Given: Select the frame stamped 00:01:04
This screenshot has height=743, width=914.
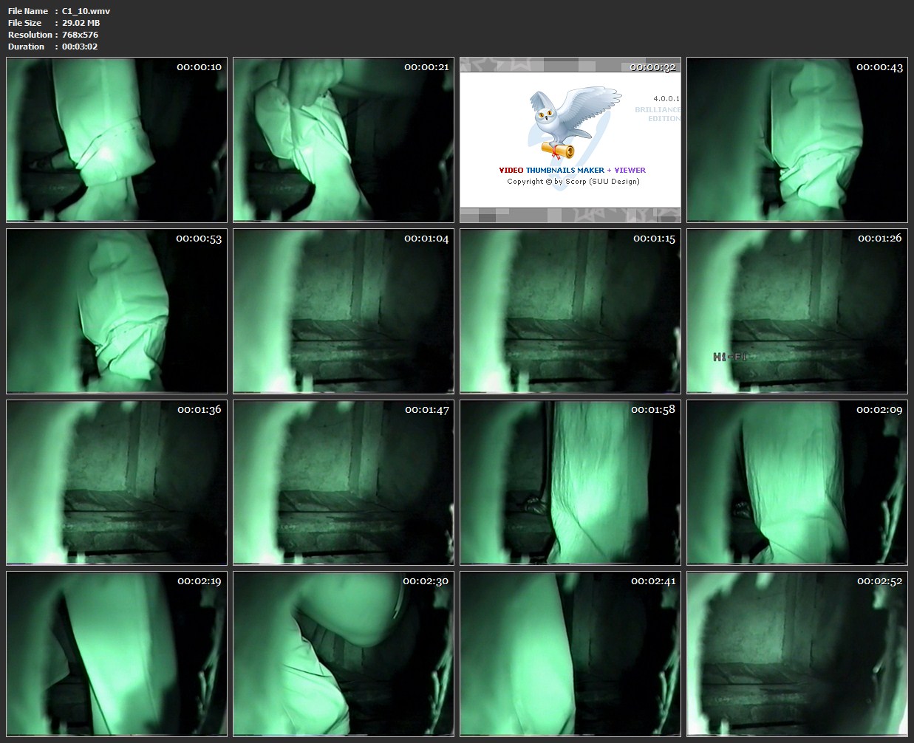Looking at the screenshot, I should pyautogui.click(x=344, y=311).
